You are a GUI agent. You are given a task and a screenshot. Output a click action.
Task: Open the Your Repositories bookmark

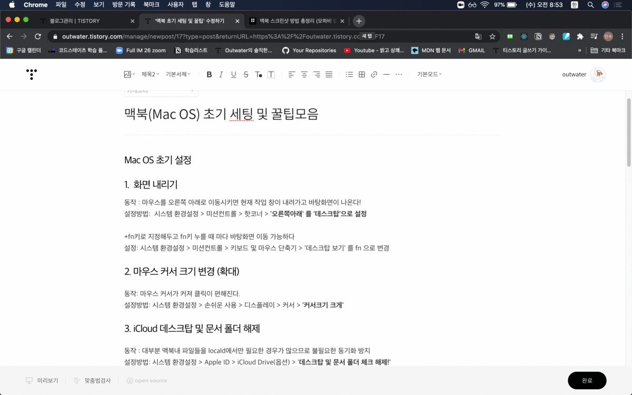309,51
